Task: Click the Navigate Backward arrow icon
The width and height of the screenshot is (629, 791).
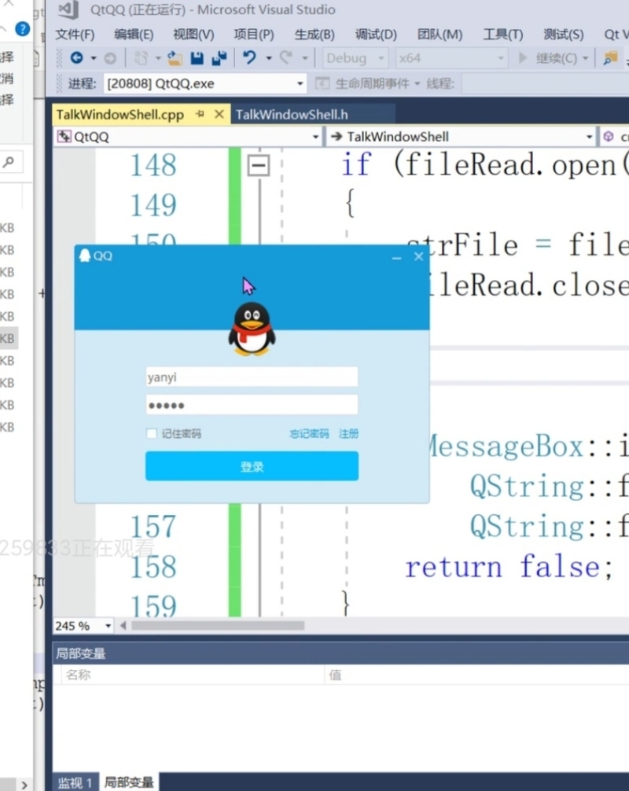Action: click(x=77, y=58)
